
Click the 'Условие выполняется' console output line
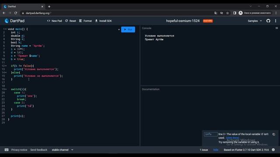(159, 36)
